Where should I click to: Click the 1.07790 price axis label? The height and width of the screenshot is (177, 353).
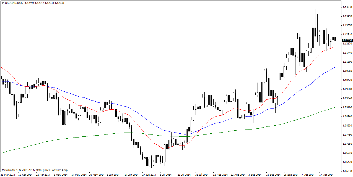(x=347, y=135)
